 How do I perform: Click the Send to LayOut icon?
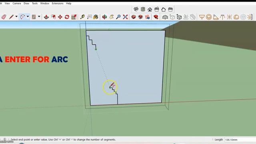point(148,17)
